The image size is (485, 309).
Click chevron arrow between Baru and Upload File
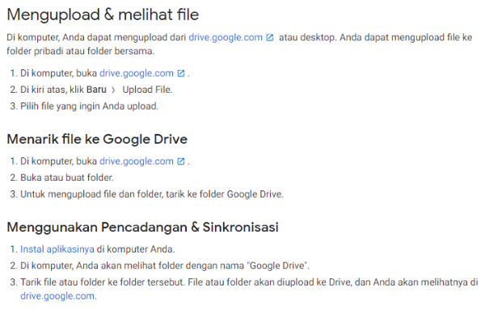click(113, 90)
